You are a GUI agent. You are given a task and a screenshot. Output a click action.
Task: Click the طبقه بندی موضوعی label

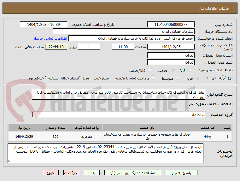click(x=216, y=70)
